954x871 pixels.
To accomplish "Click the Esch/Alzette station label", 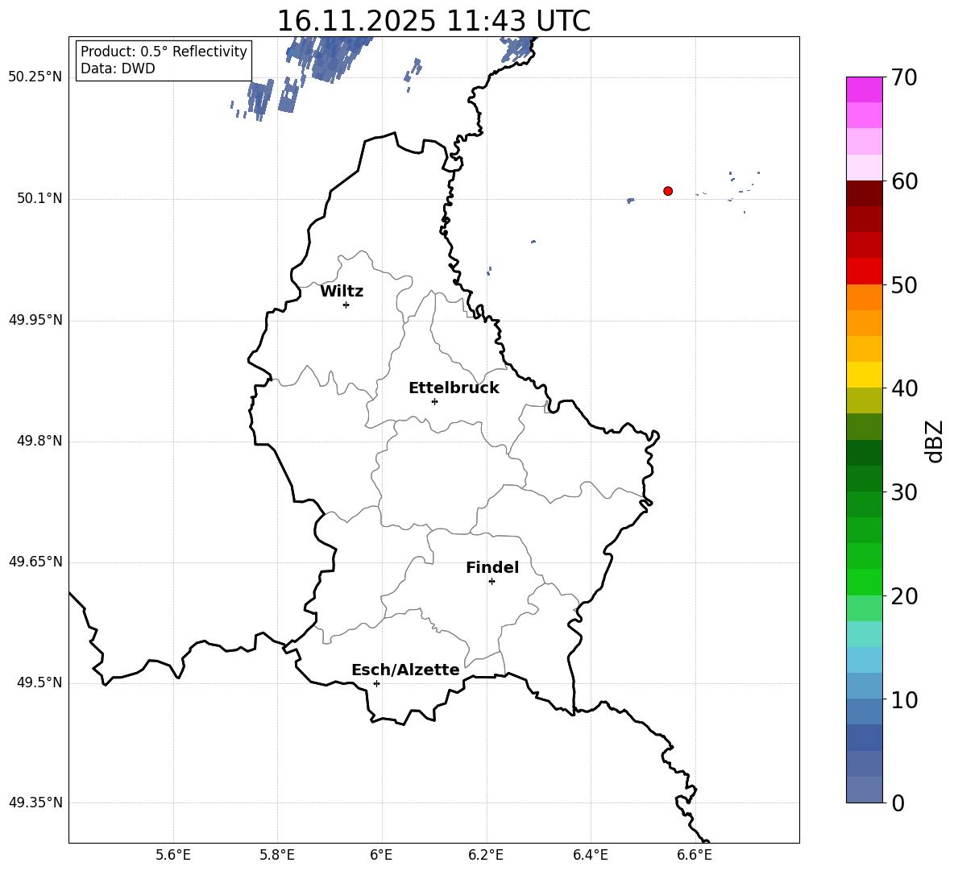I will (405, 670).
